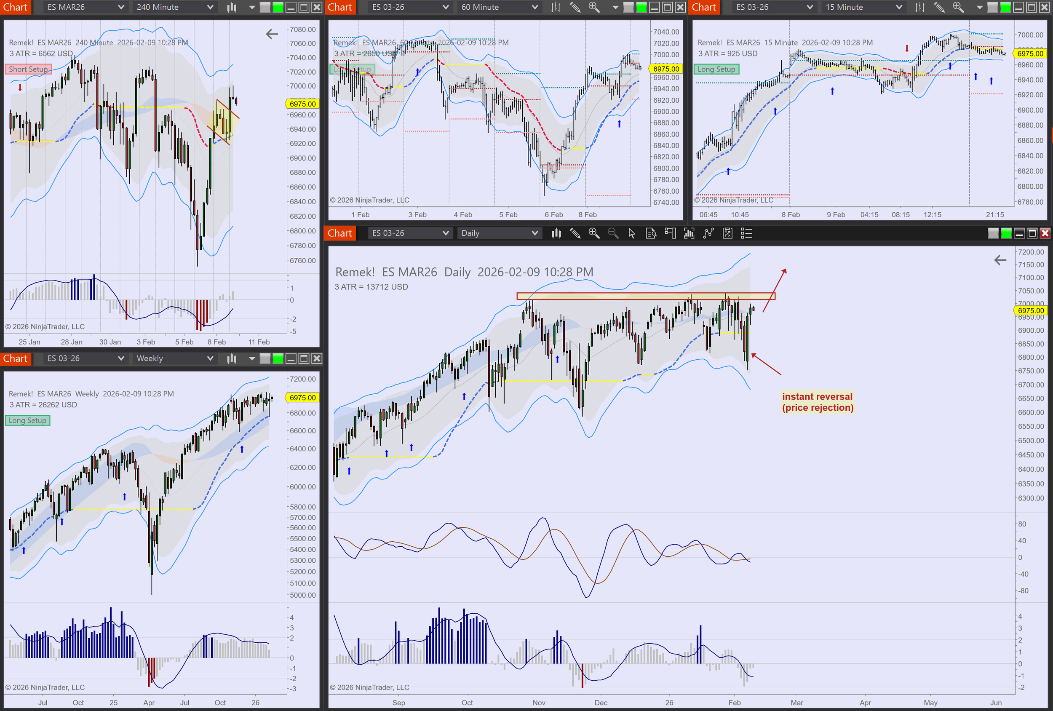Toggle green link button on Daily chart window
Screen dimensions: 1053x711
pyautogui.click(x=1006, y=233)
